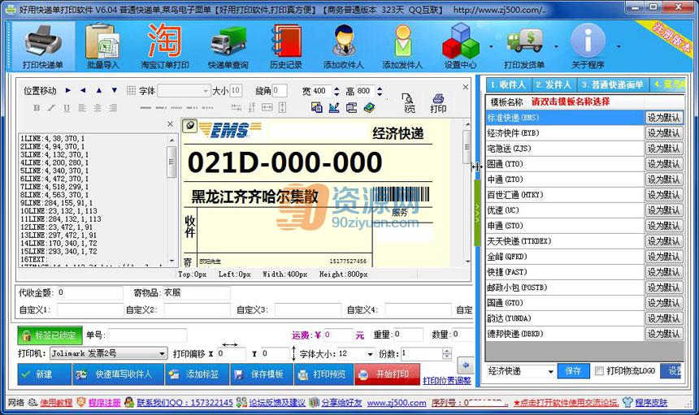The height and width of the screenshot is (415, 699).
Task: Increase height (高) with the stepper
Action: click(x=380, y=89)
